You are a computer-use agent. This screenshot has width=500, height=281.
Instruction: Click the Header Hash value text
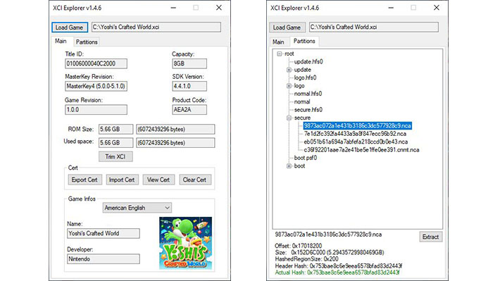(x=356, y=266)
